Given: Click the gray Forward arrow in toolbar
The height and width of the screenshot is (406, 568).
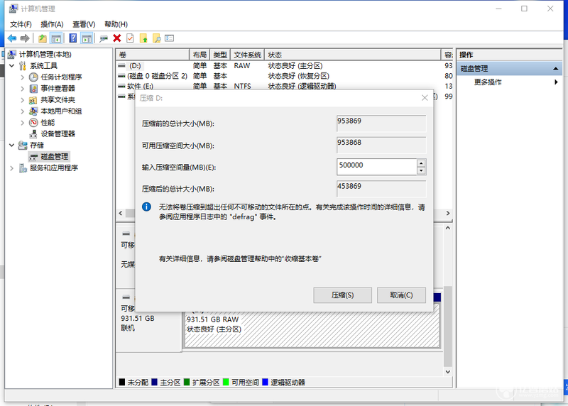Looking at the screenshot, I should [25, 38].
